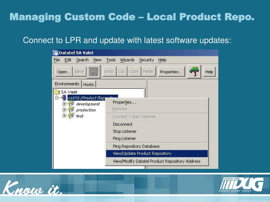Click the test environment folder icon
Screen dimensions: 270x202
71,116
